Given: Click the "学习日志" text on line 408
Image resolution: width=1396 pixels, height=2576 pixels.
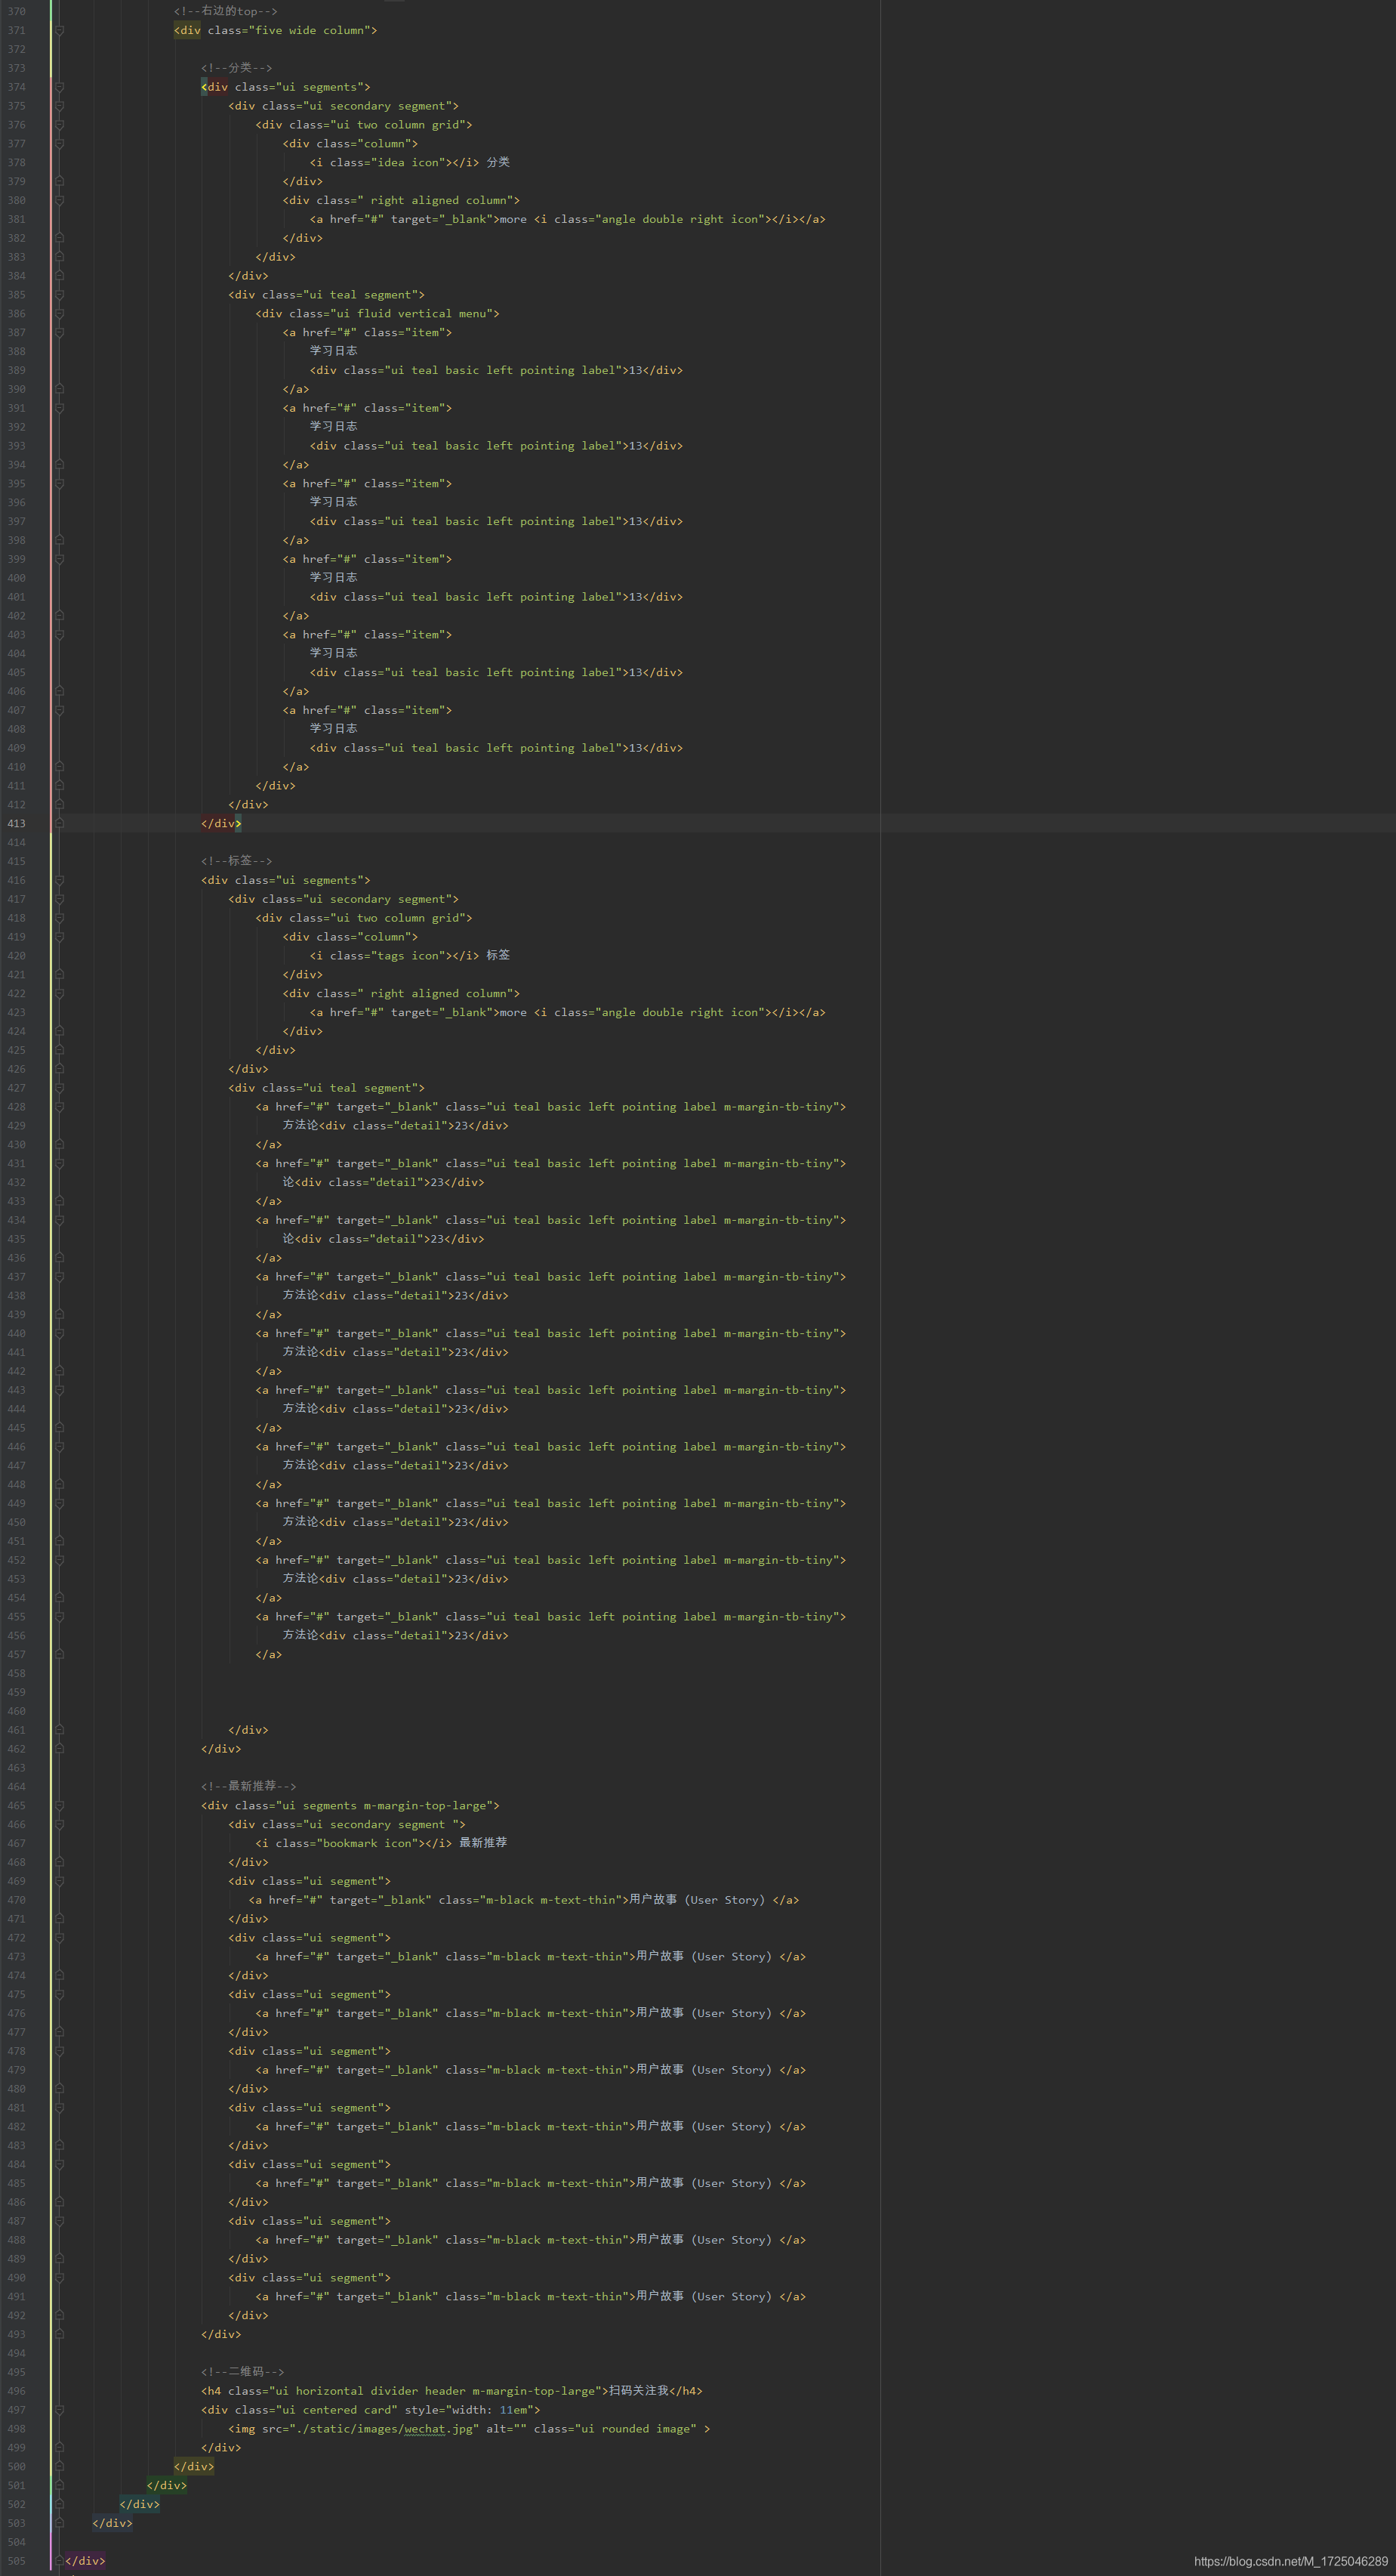Looking at the screenshot, I should 334,729.
